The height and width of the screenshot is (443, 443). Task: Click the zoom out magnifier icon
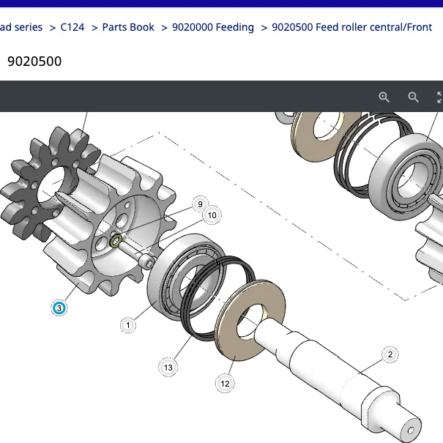[413, 97]
